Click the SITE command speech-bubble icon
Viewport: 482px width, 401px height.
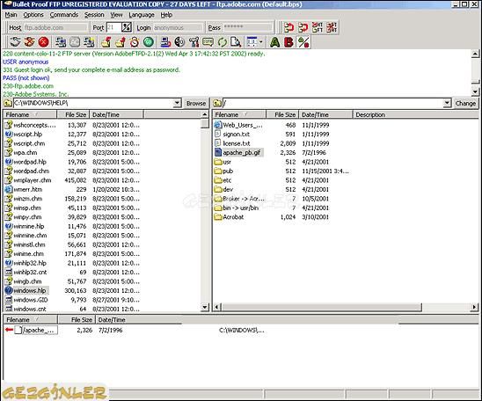208,42
